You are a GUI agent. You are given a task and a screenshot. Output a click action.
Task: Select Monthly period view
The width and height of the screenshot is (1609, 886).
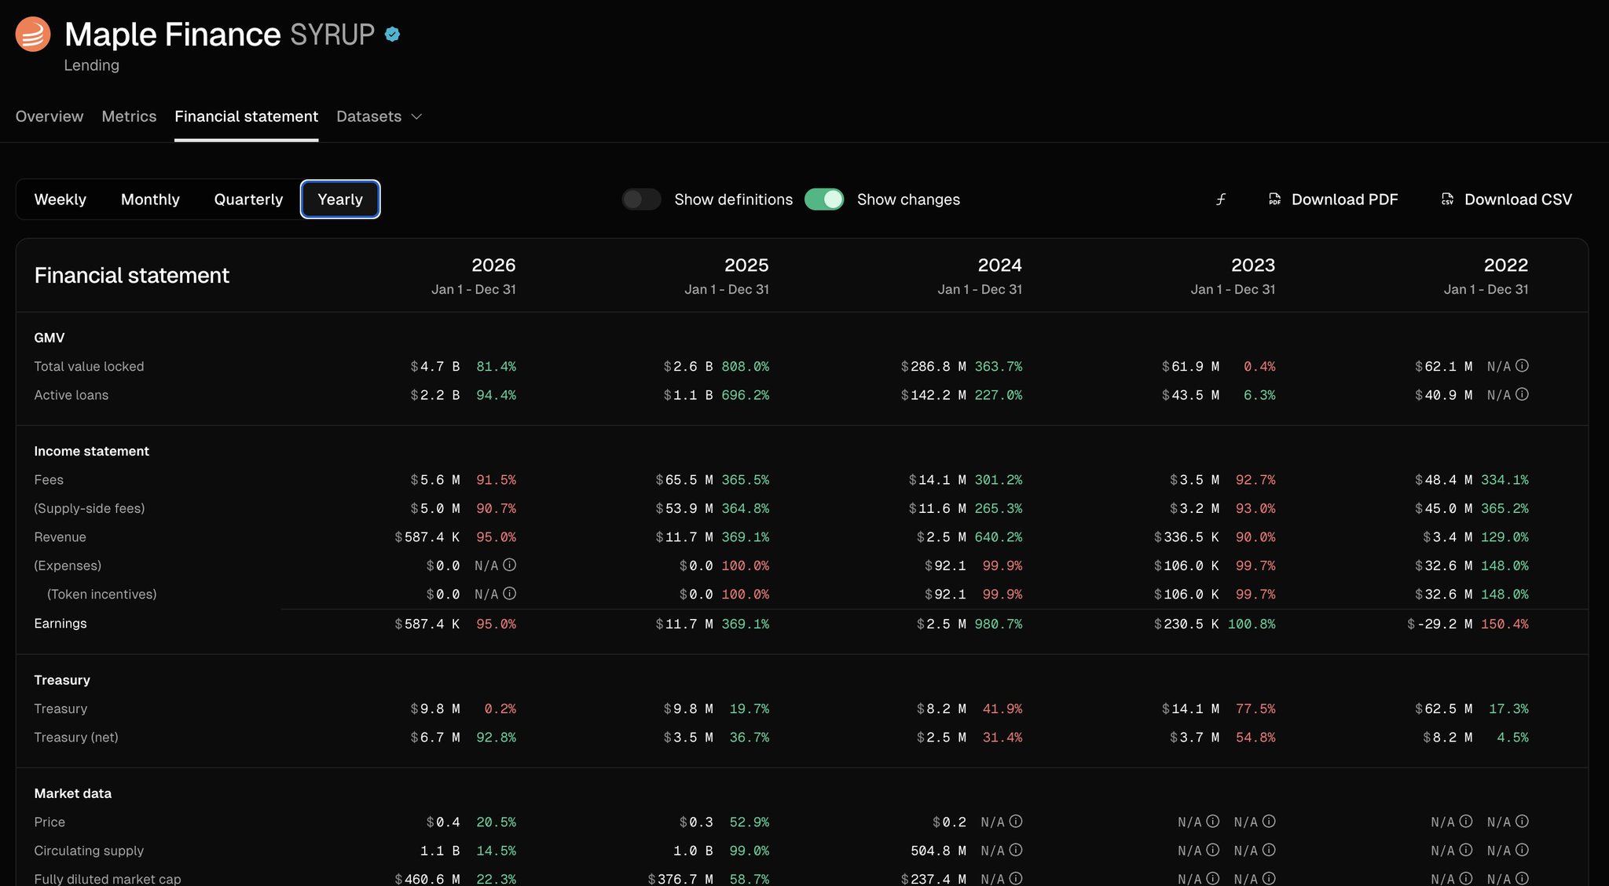pos(150,200)
